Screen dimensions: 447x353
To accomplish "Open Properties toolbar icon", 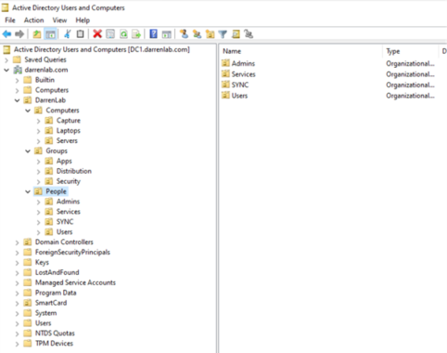I will pyautogui.click(x=110, y=34).
